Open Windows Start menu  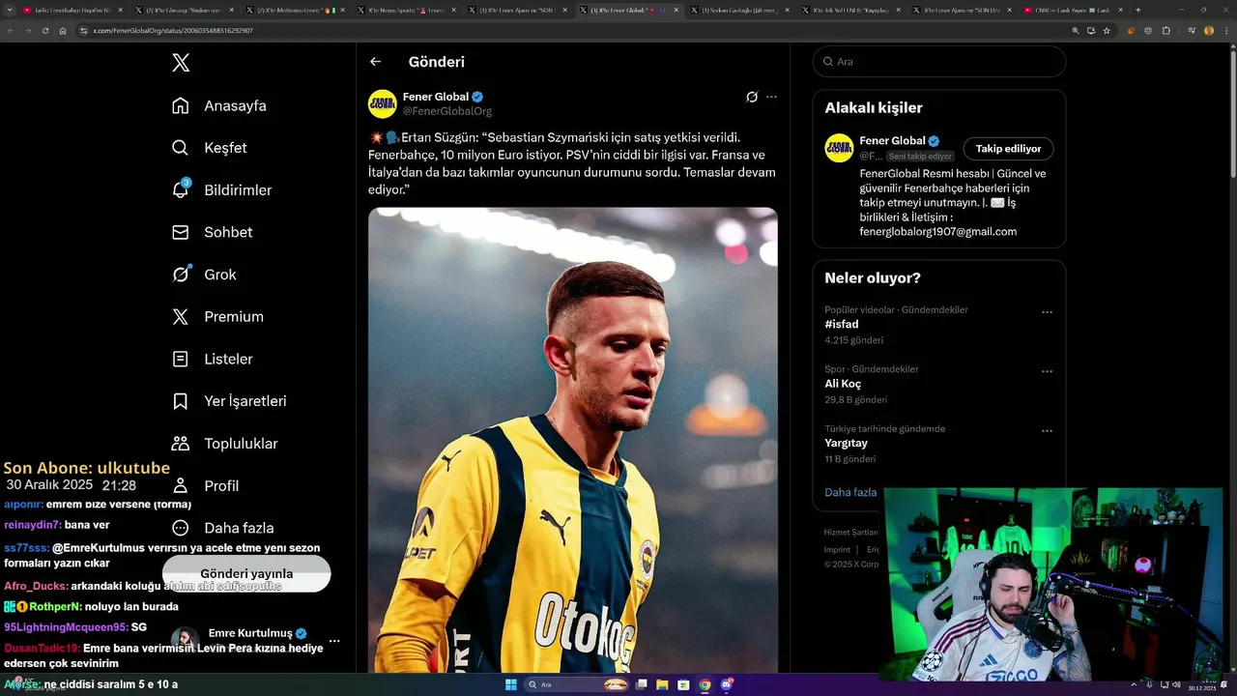511,684
